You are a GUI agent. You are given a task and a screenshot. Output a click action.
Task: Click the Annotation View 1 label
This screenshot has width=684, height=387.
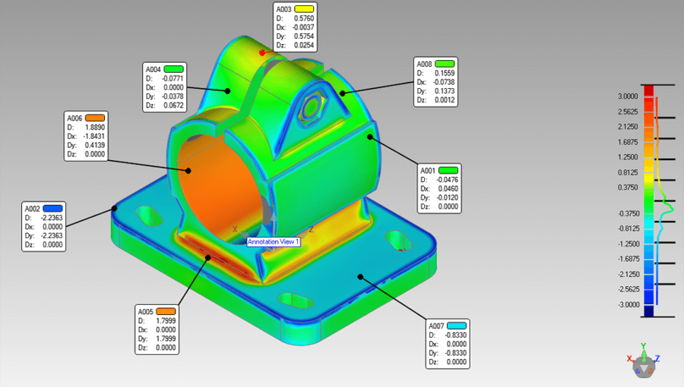(x=274, y=241)
